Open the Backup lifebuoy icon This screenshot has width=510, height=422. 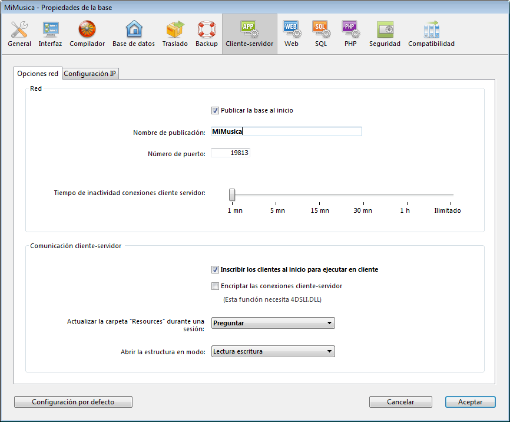(x=207, y=34)
